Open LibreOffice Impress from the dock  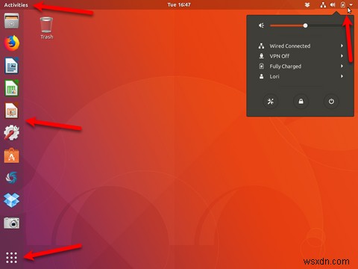[11, 110]
